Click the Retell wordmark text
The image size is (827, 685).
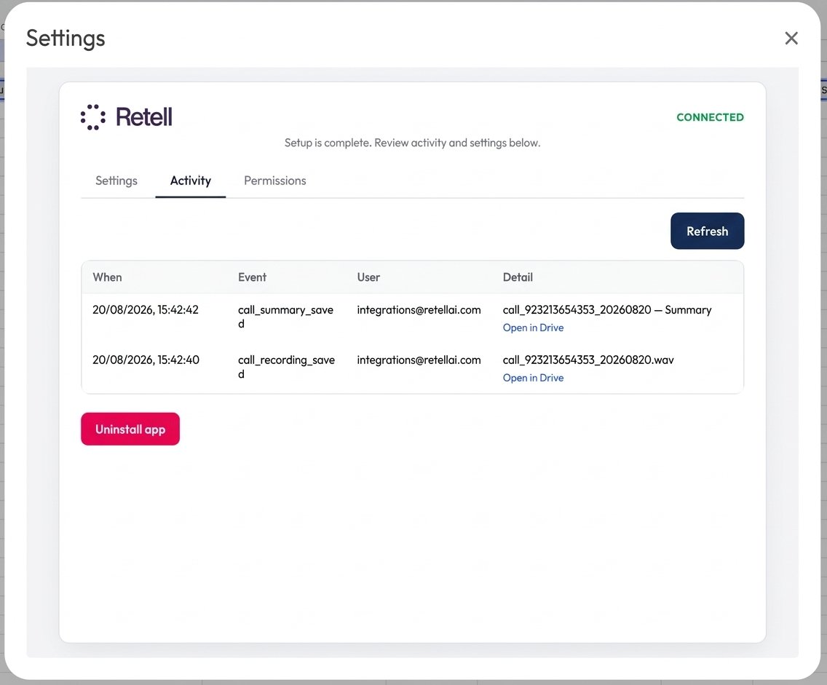[x=144, y=117]
